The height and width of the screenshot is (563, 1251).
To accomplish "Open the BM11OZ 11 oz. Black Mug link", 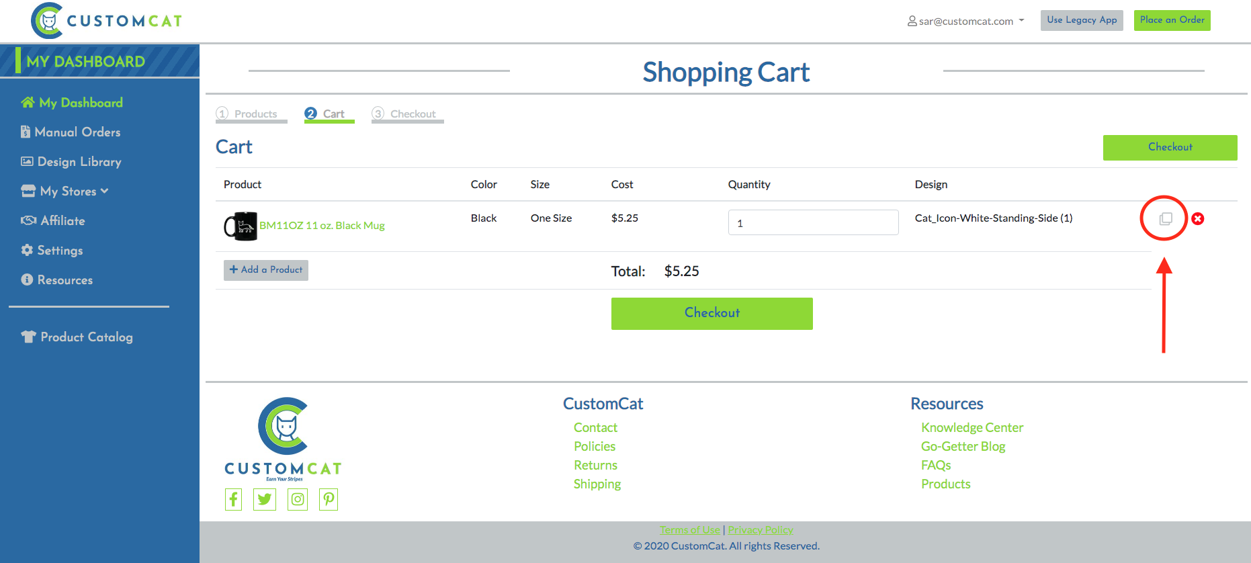I will (322, 226).
